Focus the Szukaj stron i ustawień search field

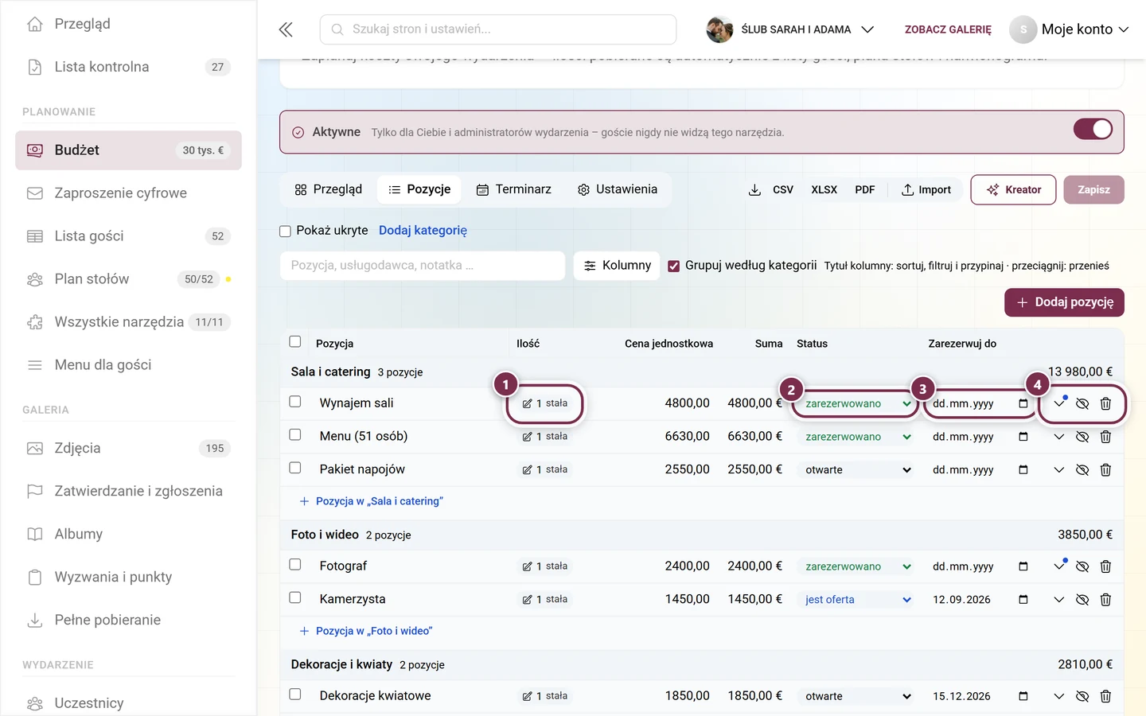(498, 29)
